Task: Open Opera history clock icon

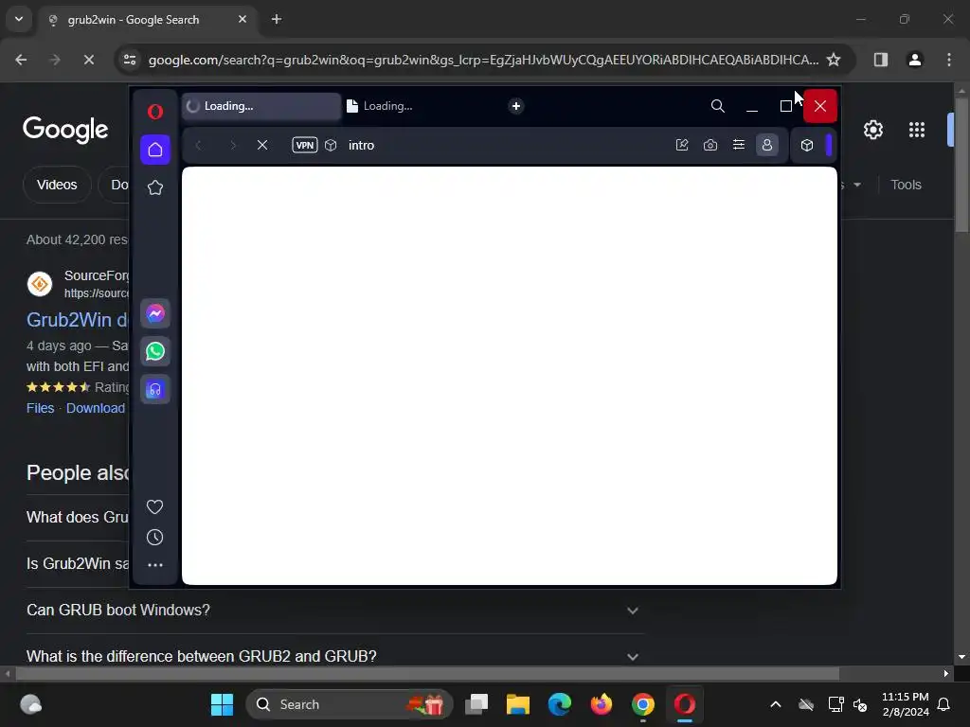Action: click(154, 538)
